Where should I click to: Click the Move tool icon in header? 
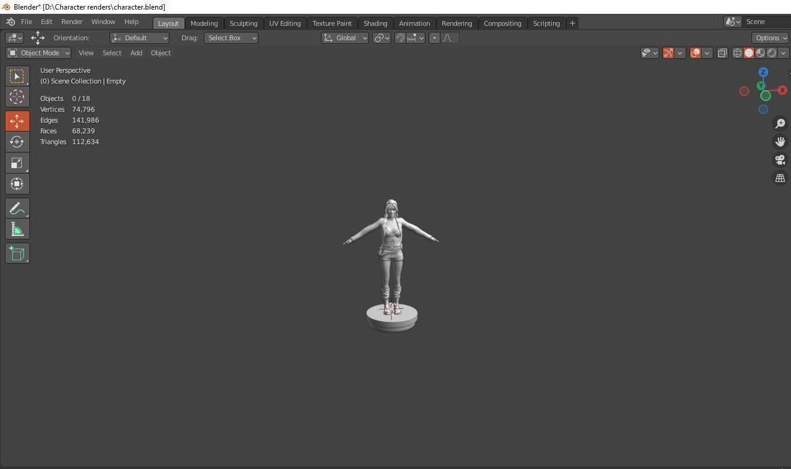38,38
